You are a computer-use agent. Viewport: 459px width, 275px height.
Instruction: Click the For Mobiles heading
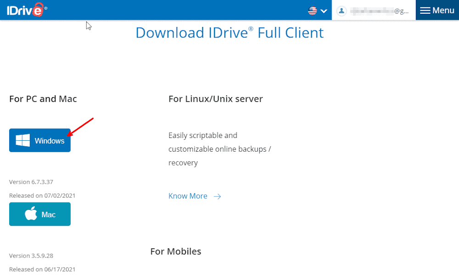point(176,251)
